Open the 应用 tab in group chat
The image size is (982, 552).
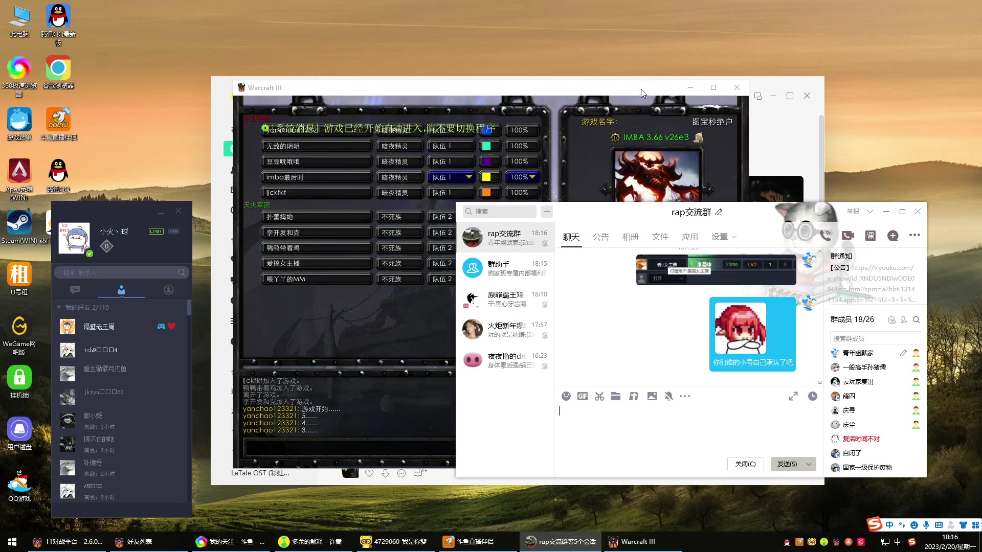[x=690, y=237]
